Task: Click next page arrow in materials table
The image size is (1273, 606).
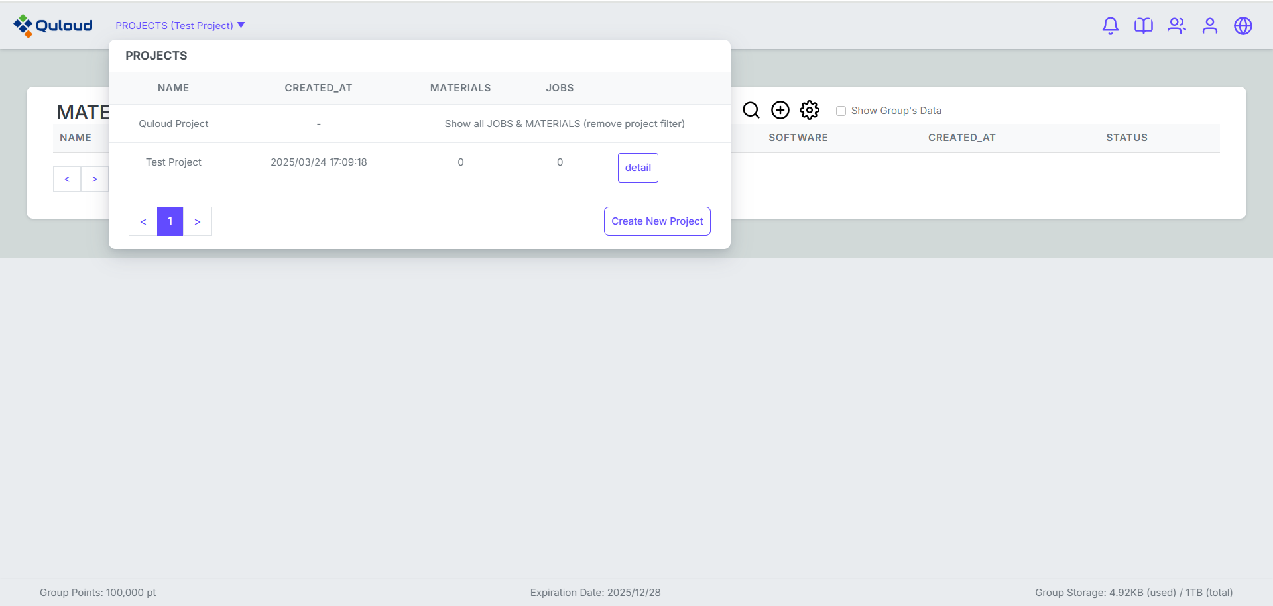Action: (x=95, y=179)
